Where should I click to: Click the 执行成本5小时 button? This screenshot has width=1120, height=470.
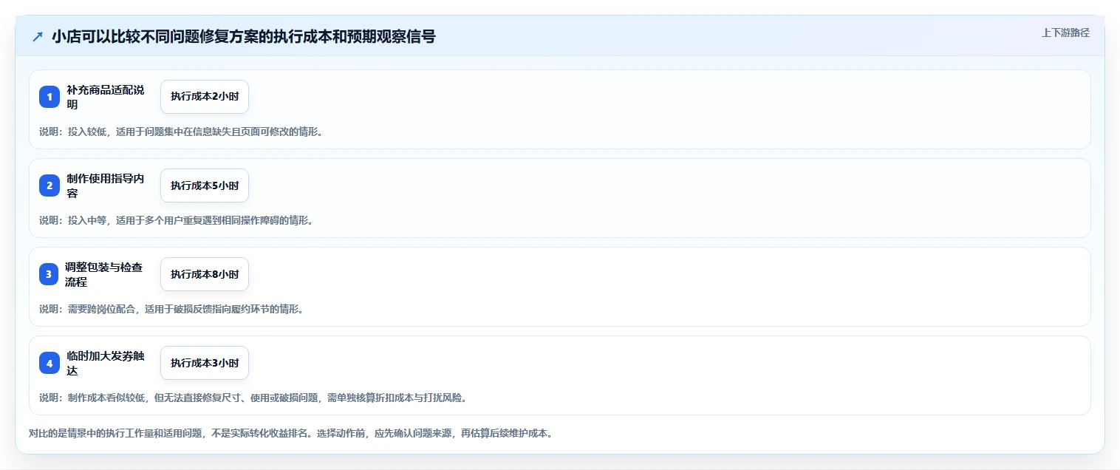click(205, 185)
